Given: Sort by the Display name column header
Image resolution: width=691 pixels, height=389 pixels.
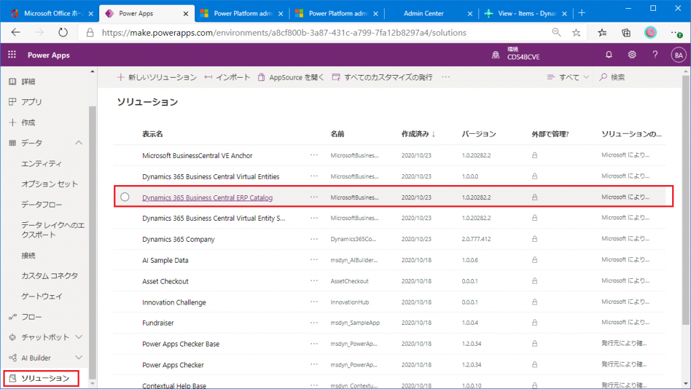Looking at the screenshot, I should click(x=153, y=134).
